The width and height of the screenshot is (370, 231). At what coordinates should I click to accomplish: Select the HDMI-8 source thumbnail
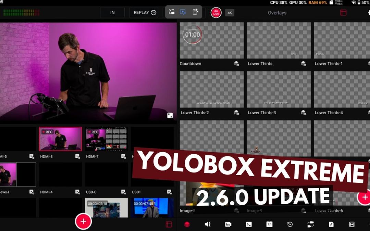[60, 139]
